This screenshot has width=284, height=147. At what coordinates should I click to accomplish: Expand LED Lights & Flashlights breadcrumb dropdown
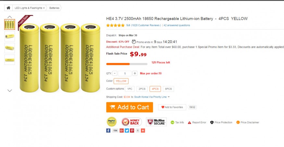point(44,8)
